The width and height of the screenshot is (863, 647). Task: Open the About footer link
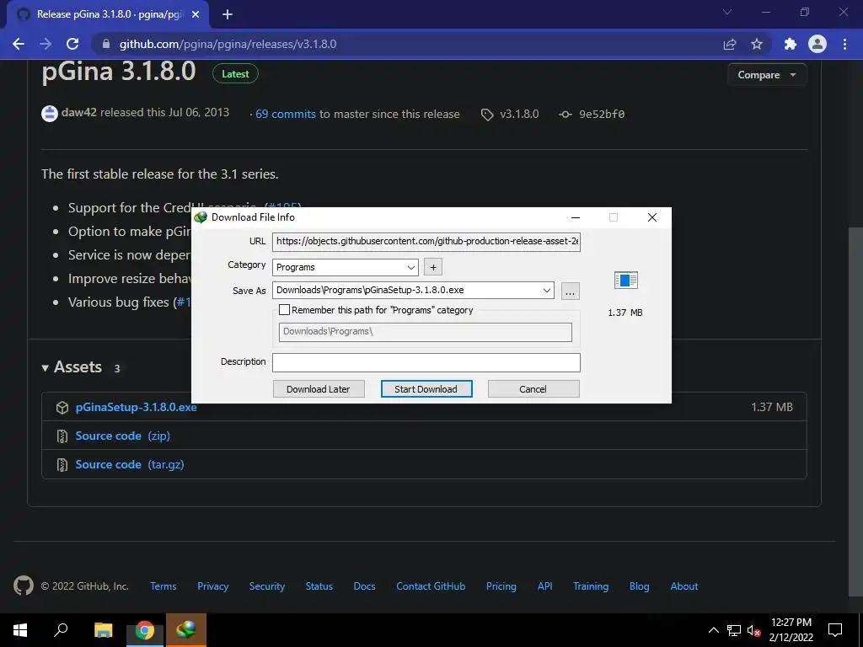[x=684, y=586]
